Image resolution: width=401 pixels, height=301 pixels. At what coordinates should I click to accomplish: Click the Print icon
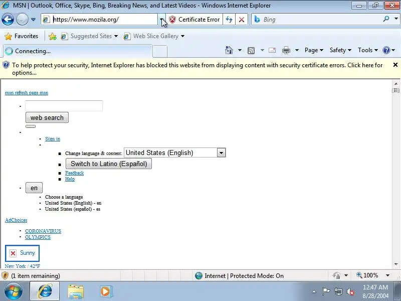[286, 50]
